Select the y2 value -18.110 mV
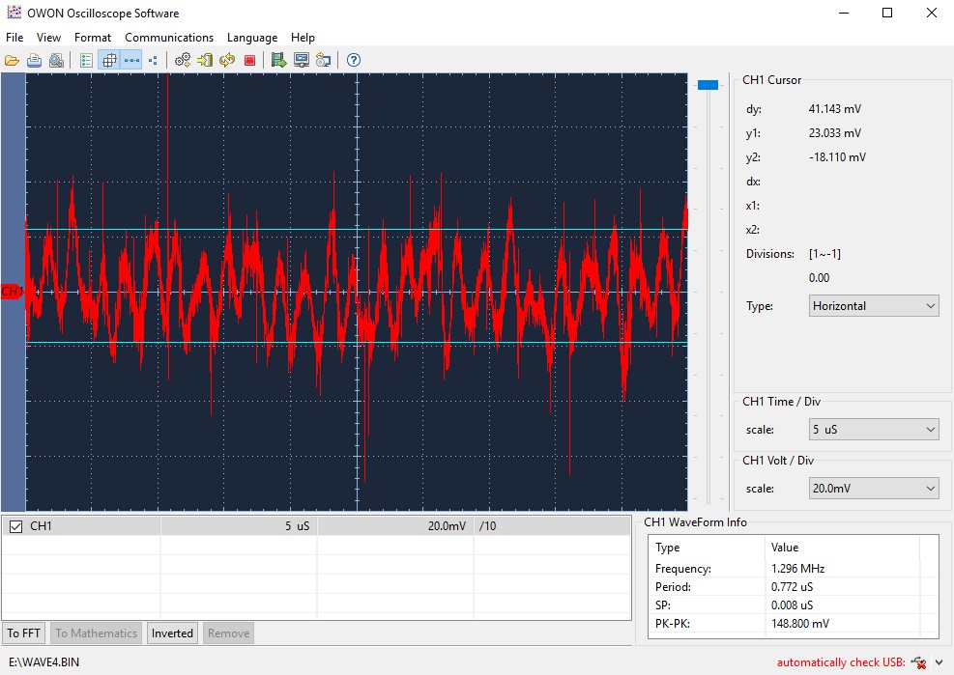The height and width of the screenshot is (675, 954). tap(837, 156)
